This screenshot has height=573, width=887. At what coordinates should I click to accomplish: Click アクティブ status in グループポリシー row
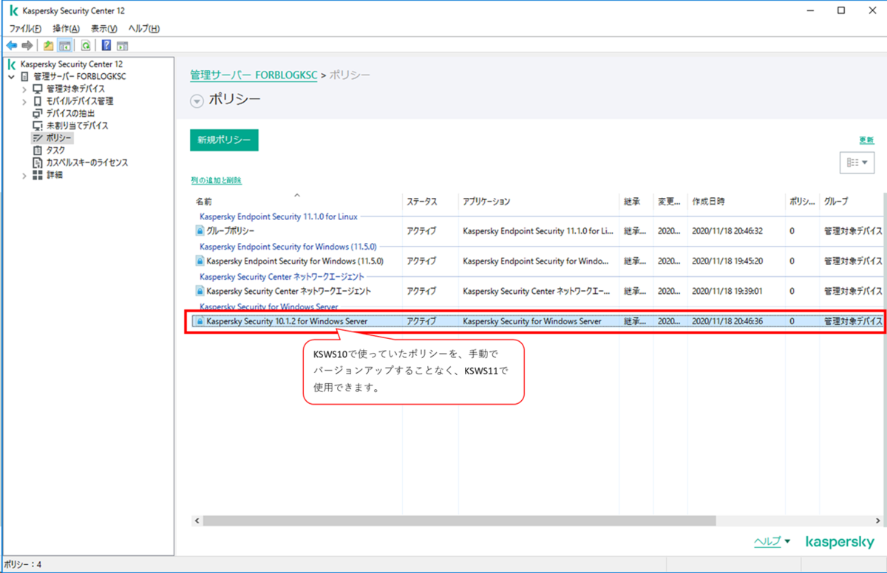click(x=421, y=231)
